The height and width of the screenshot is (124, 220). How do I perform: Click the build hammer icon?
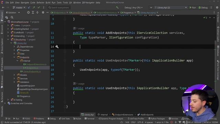pyautogui.click(x=117, y=8)
